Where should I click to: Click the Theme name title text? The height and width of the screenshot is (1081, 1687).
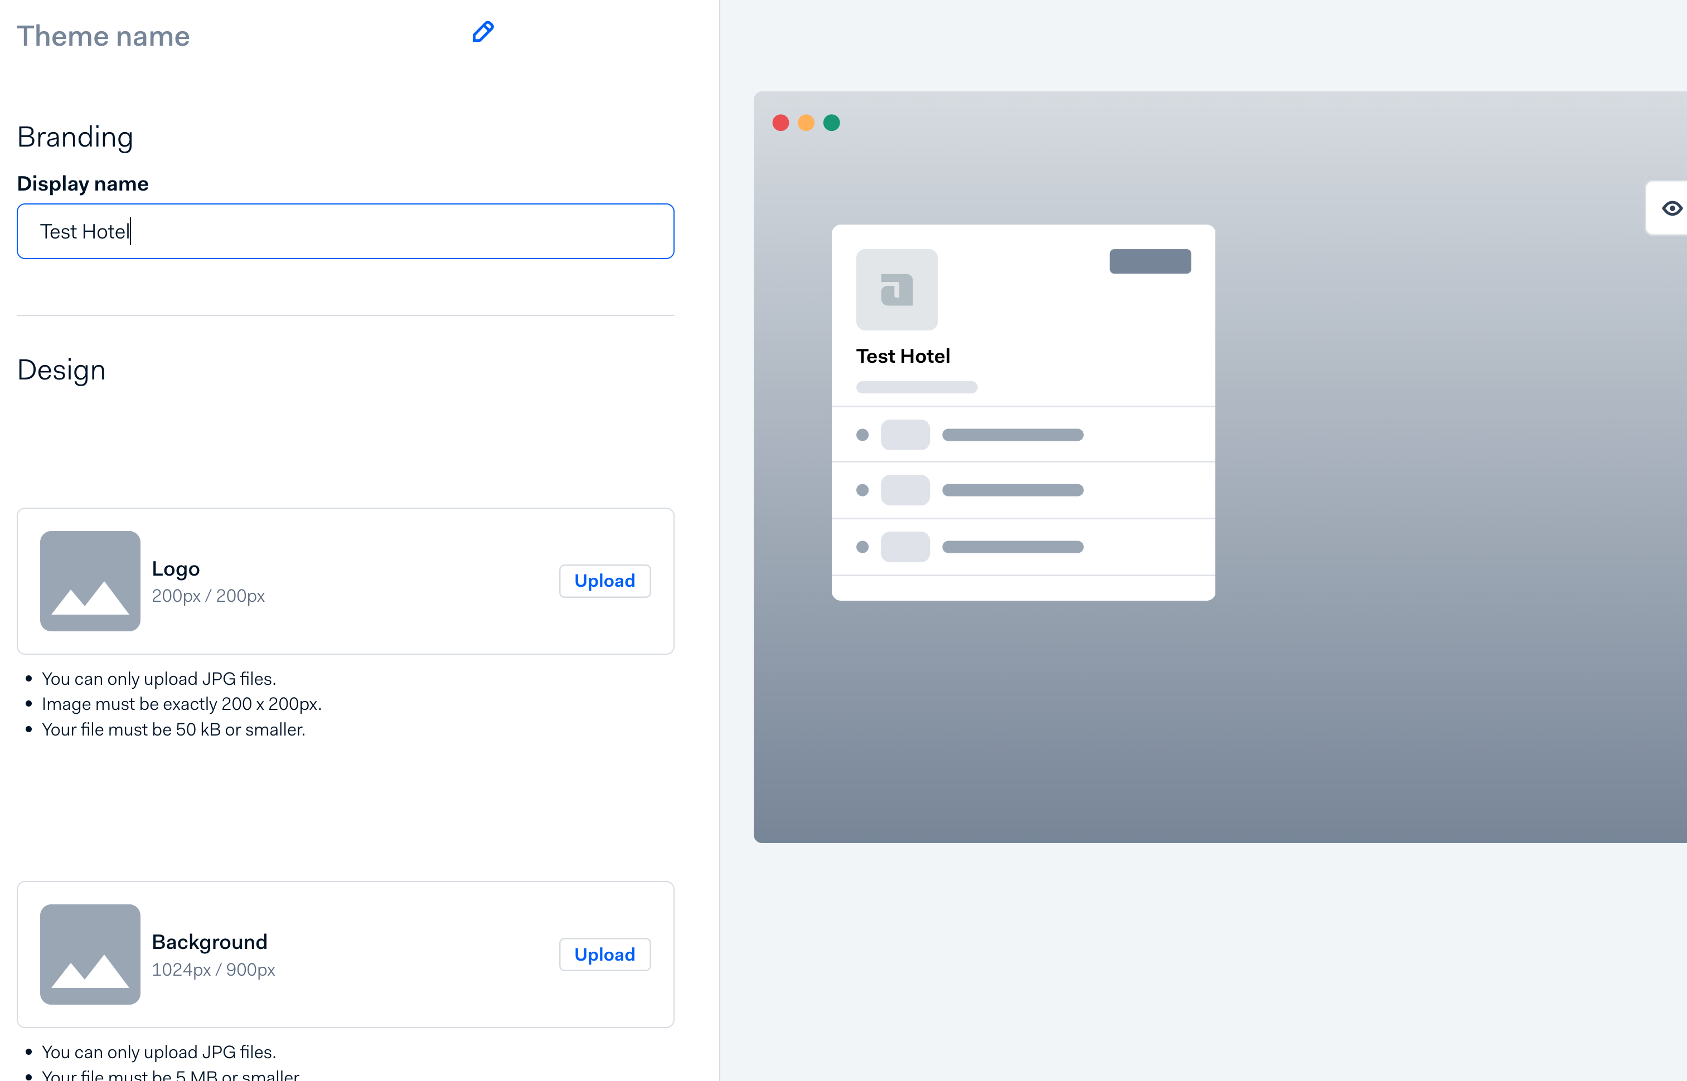point(103,35)
